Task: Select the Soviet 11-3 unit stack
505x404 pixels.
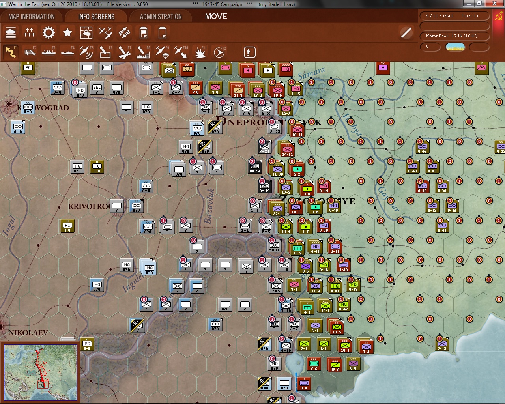Action: pyautogui.click(x=238, y=90)
